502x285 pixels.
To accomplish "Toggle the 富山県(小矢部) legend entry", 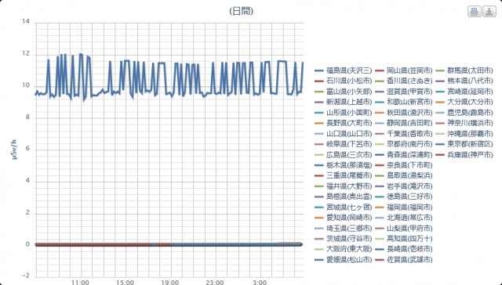I will (x=344, y=92).
